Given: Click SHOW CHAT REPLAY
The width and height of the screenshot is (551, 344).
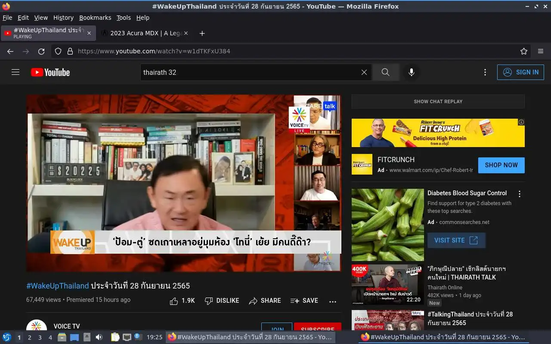Looking at the screenshot, I should pyautogui.click(x=438, y=101).
